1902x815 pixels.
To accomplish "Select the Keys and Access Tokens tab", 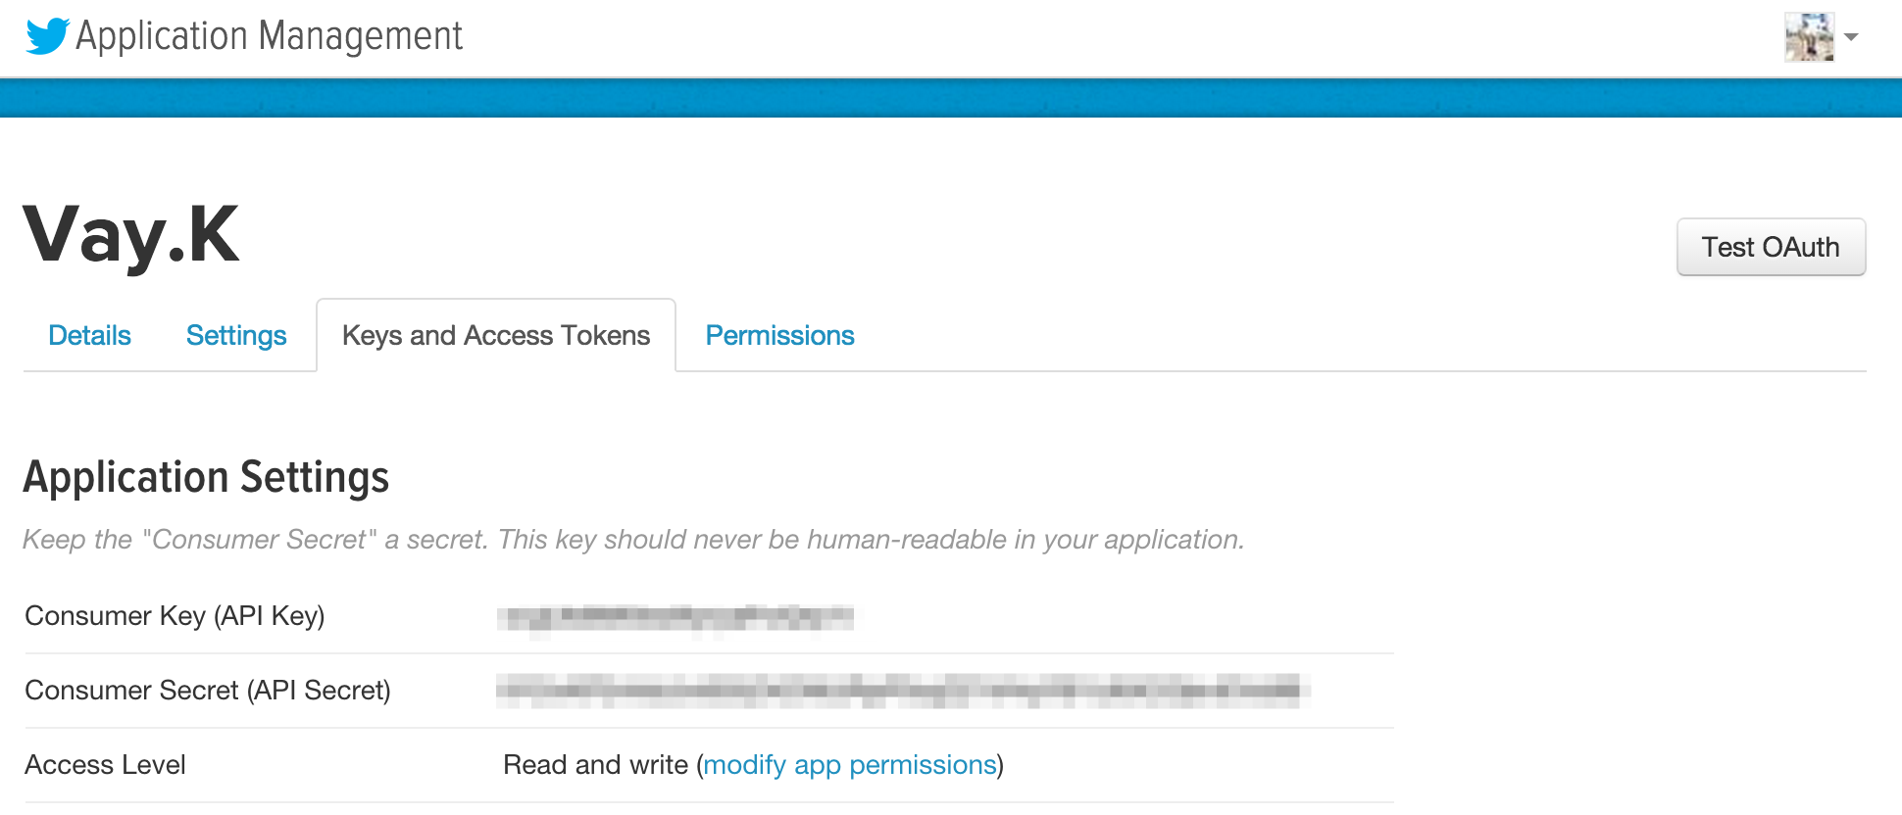I will pos(496,336).
